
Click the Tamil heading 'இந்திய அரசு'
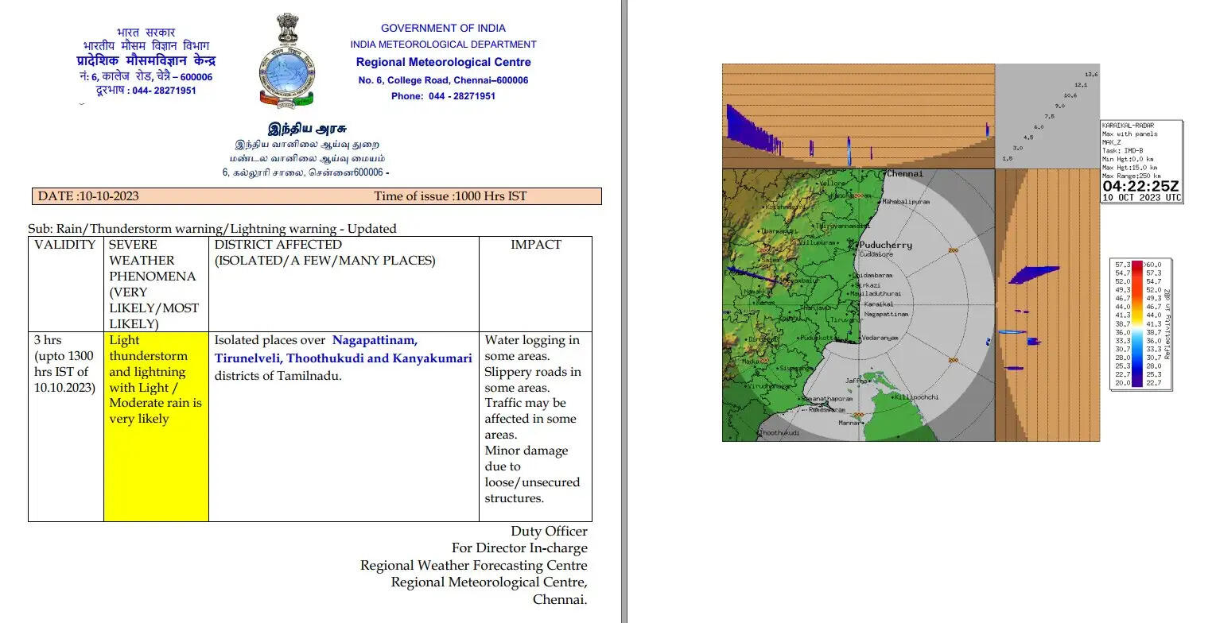pos(306,129)
